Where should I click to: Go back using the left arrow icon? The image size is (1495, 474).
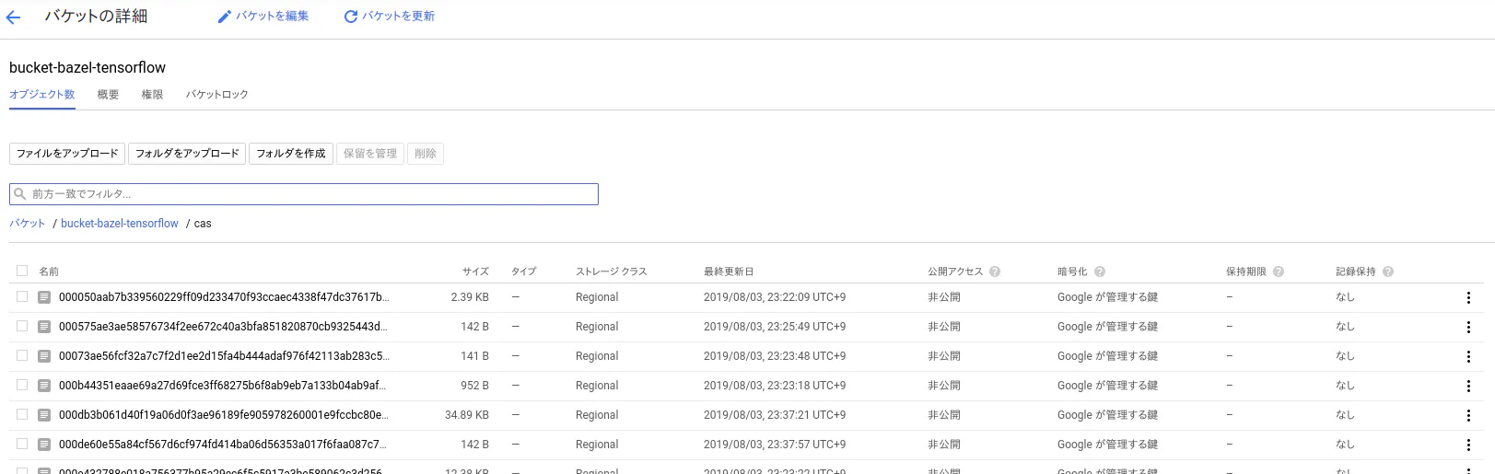[13, 17]
